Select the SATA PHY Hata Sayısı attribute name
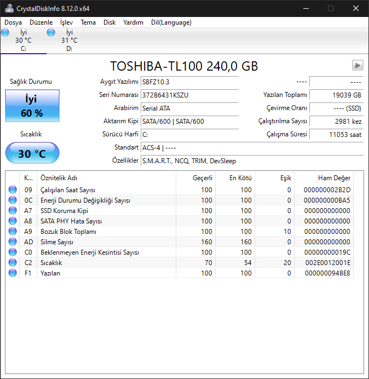The width and height of the screenshot is (369, 379). (71, 221)
